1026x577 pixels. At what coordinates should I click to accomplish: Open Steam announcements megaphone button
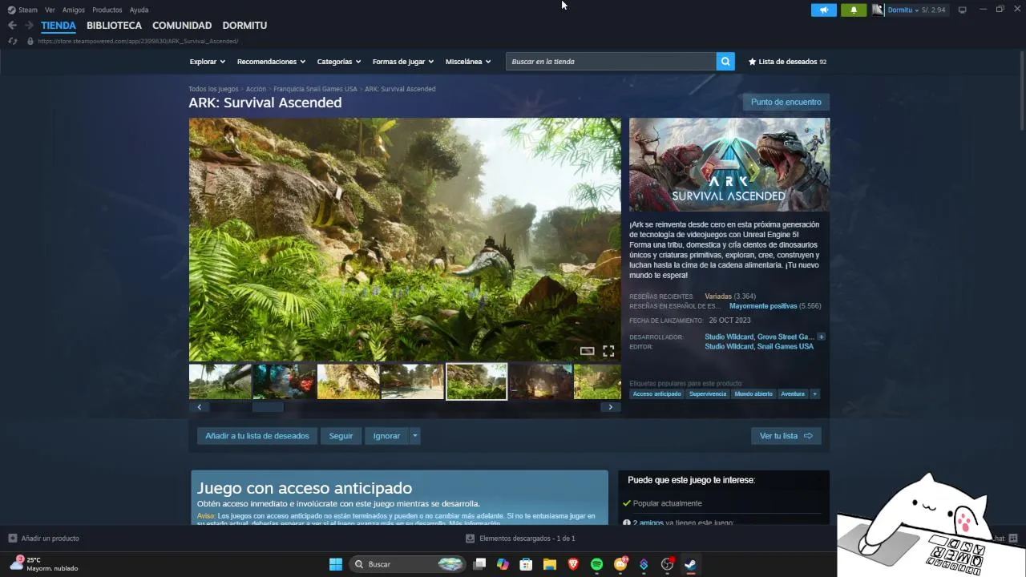click(x=823, y=10)
